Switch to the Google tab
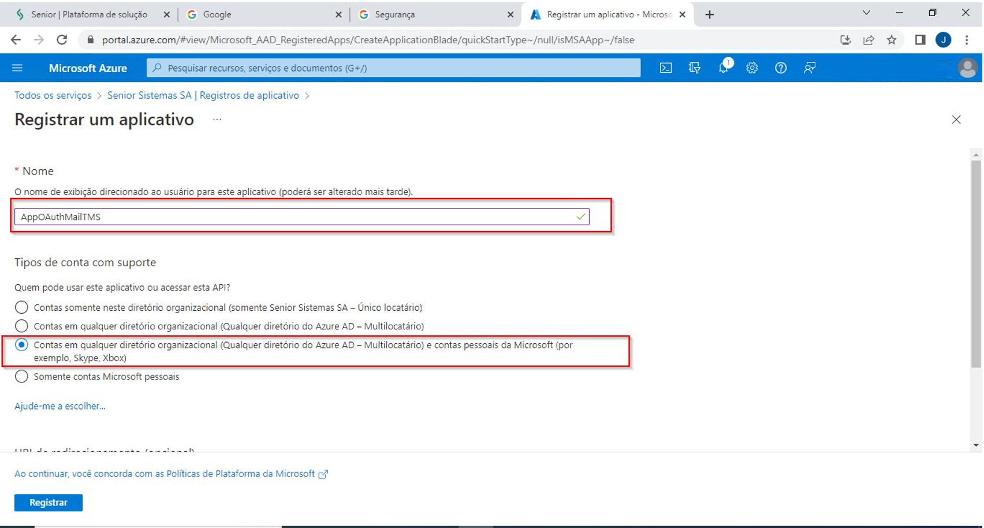This screenshot has height=528, width=984. tap(263, 14)
